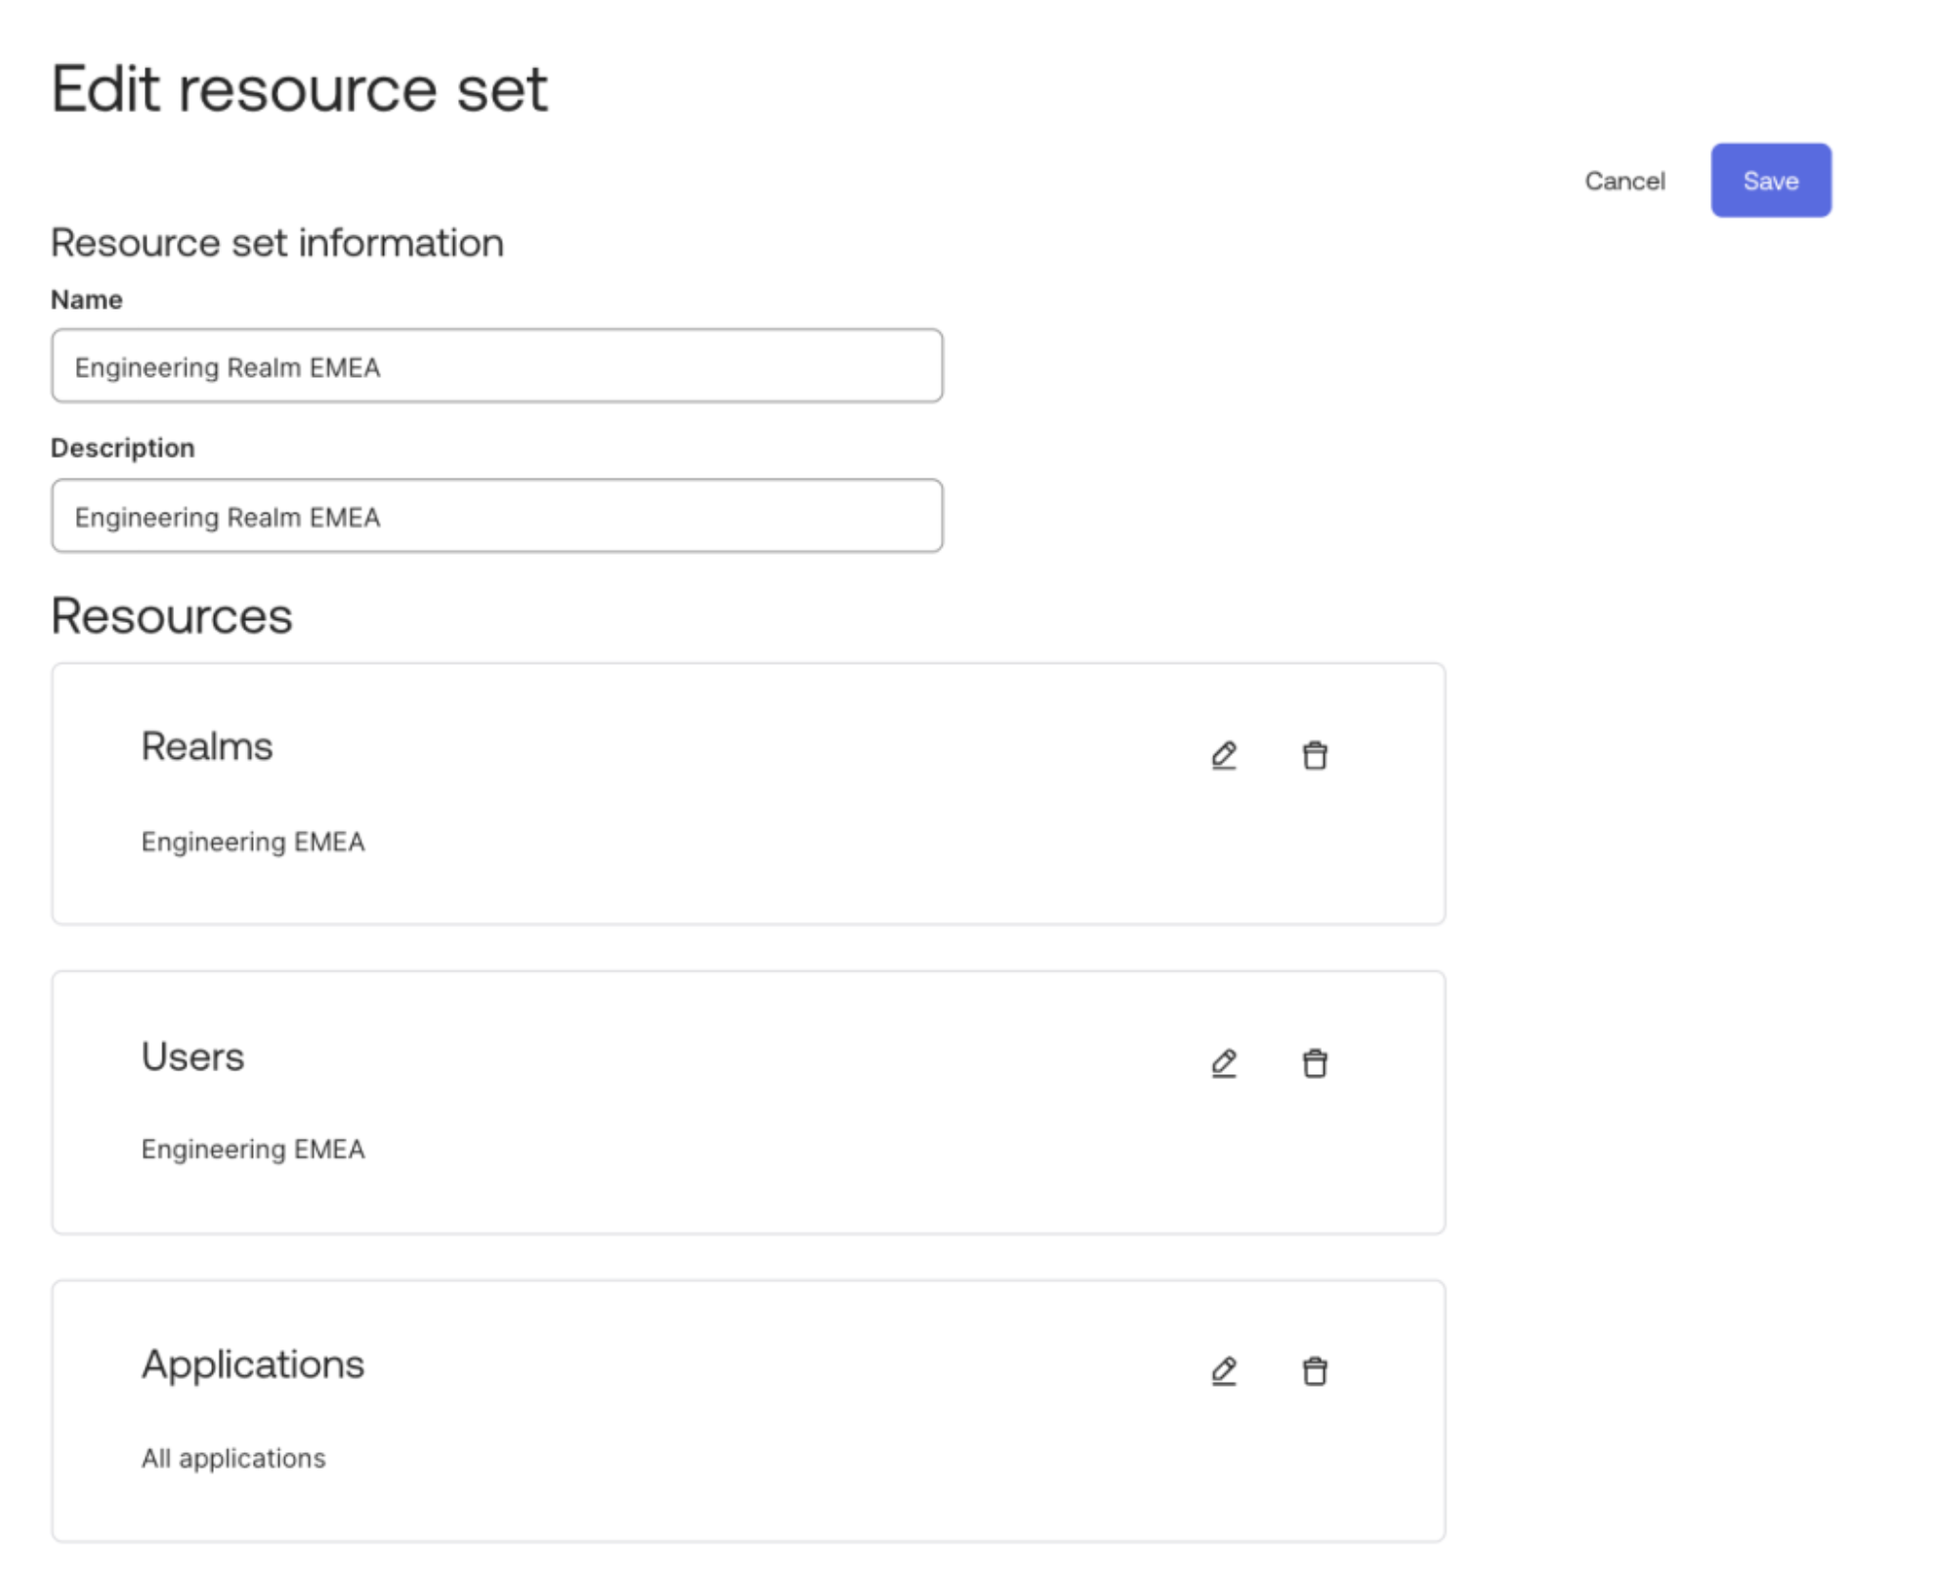The image size is (1940, 1584).
Task: Click the Description input field
Action: pos(496,516)
